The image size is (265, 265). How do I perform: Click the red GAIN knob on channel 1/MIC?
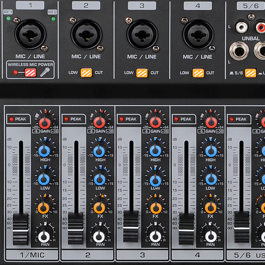coord(45,122)
